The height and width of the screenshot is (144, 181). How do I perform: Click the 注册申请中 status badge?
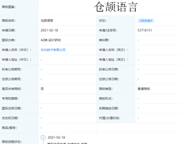[x=146, y=21]
